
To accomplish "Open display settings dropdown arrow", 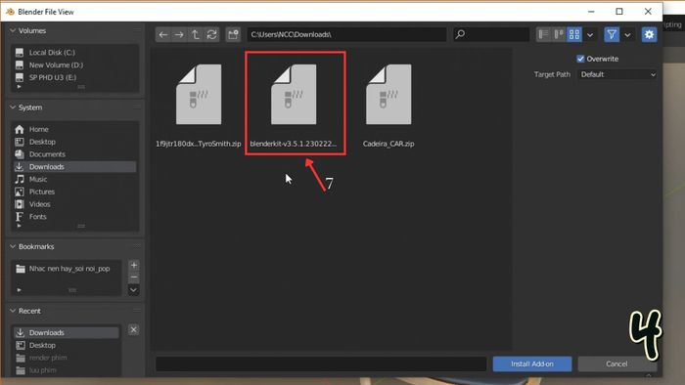I will point(590,35).
